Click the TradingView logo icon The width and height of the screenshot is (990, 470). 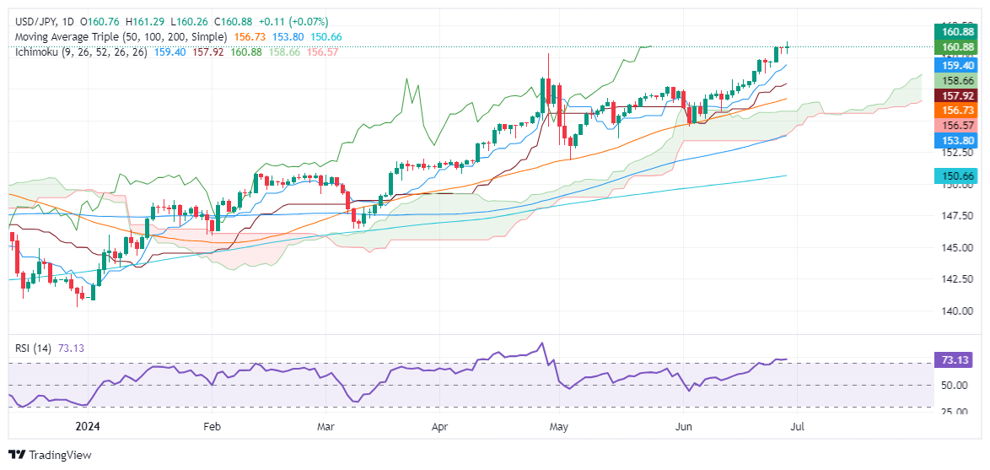tap(16, 454)
